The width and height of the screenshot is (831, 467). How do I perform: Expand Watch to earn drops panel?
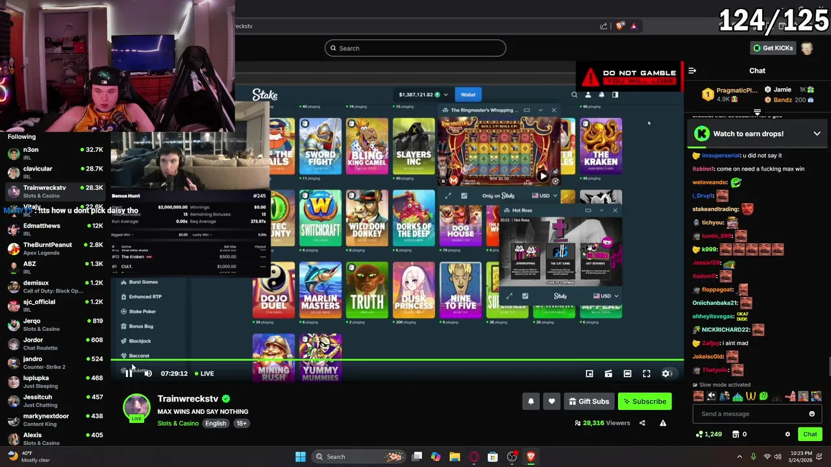tap(817, 134)
